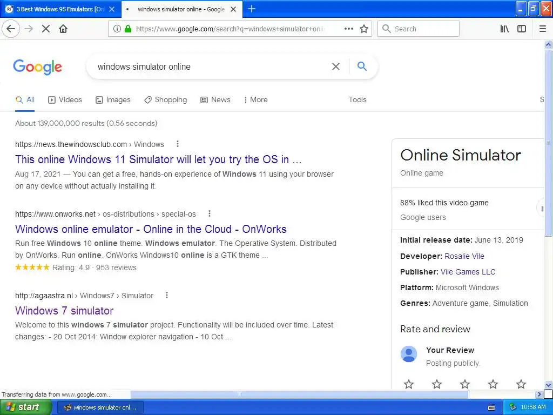This screenshot has width=553, height=415.
Task: Click the vertical scrollbar down arrow
Action: 549,385
